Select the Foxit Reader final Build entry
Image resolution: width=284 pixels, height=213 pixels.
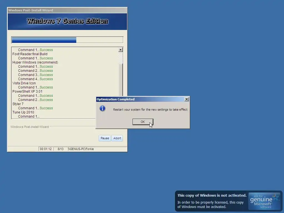[x=30, y=54]
